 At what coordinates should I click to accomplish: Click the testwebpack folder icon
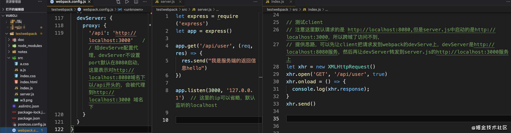point(12,34)
